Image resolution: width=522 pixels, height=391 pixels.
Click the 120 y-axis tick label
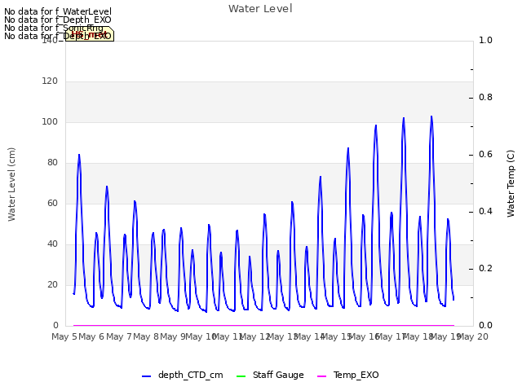(x=50, y=81)
